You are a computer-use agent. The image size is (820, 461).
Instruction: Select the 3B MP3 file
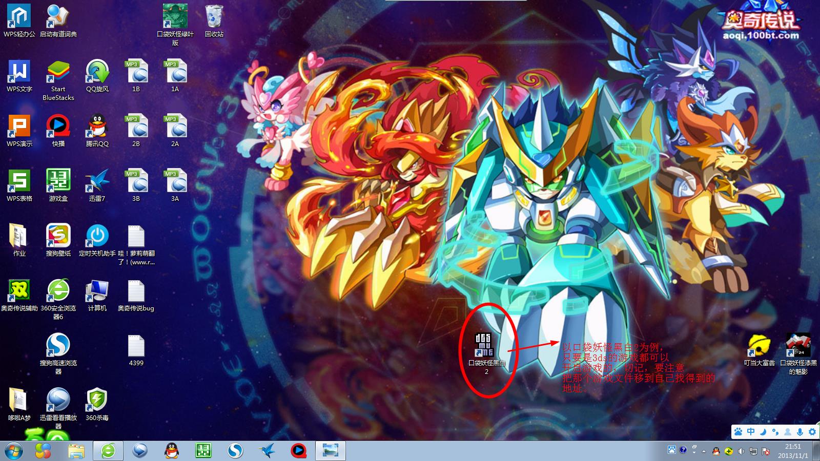point(136,185)
